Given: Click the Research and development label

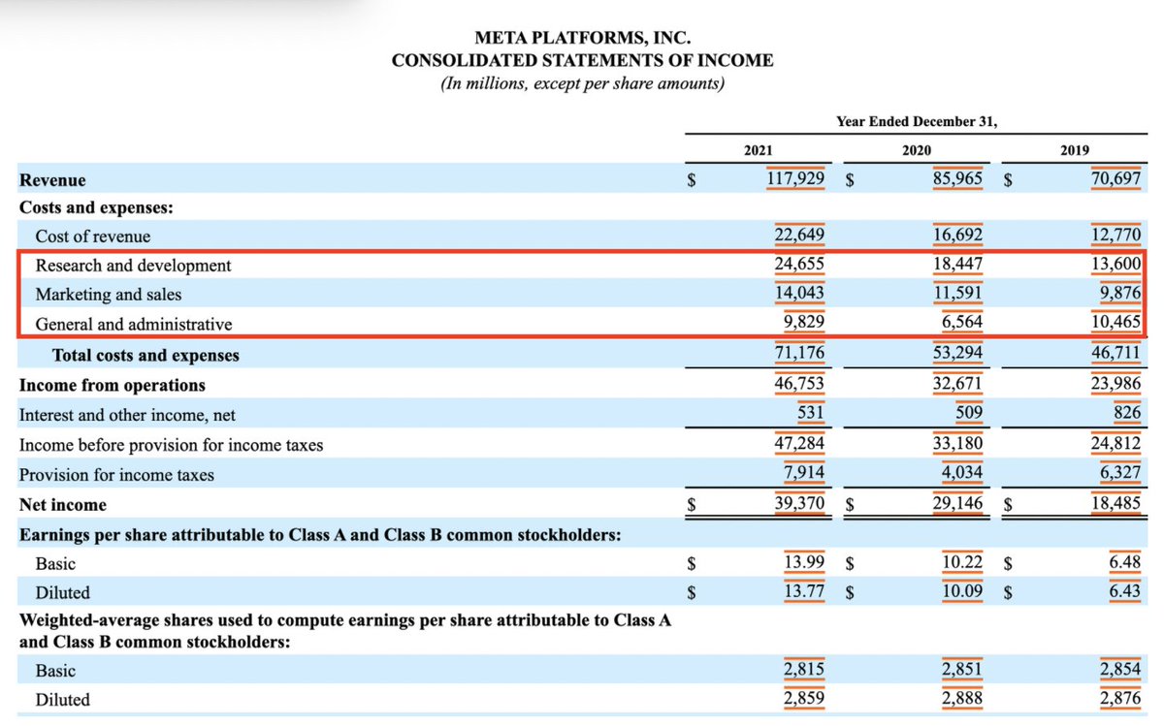Looking at the screenshot, I should (133, 266).
